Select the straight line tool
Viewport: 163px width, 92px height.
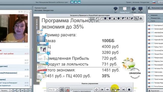coord(101,19)
